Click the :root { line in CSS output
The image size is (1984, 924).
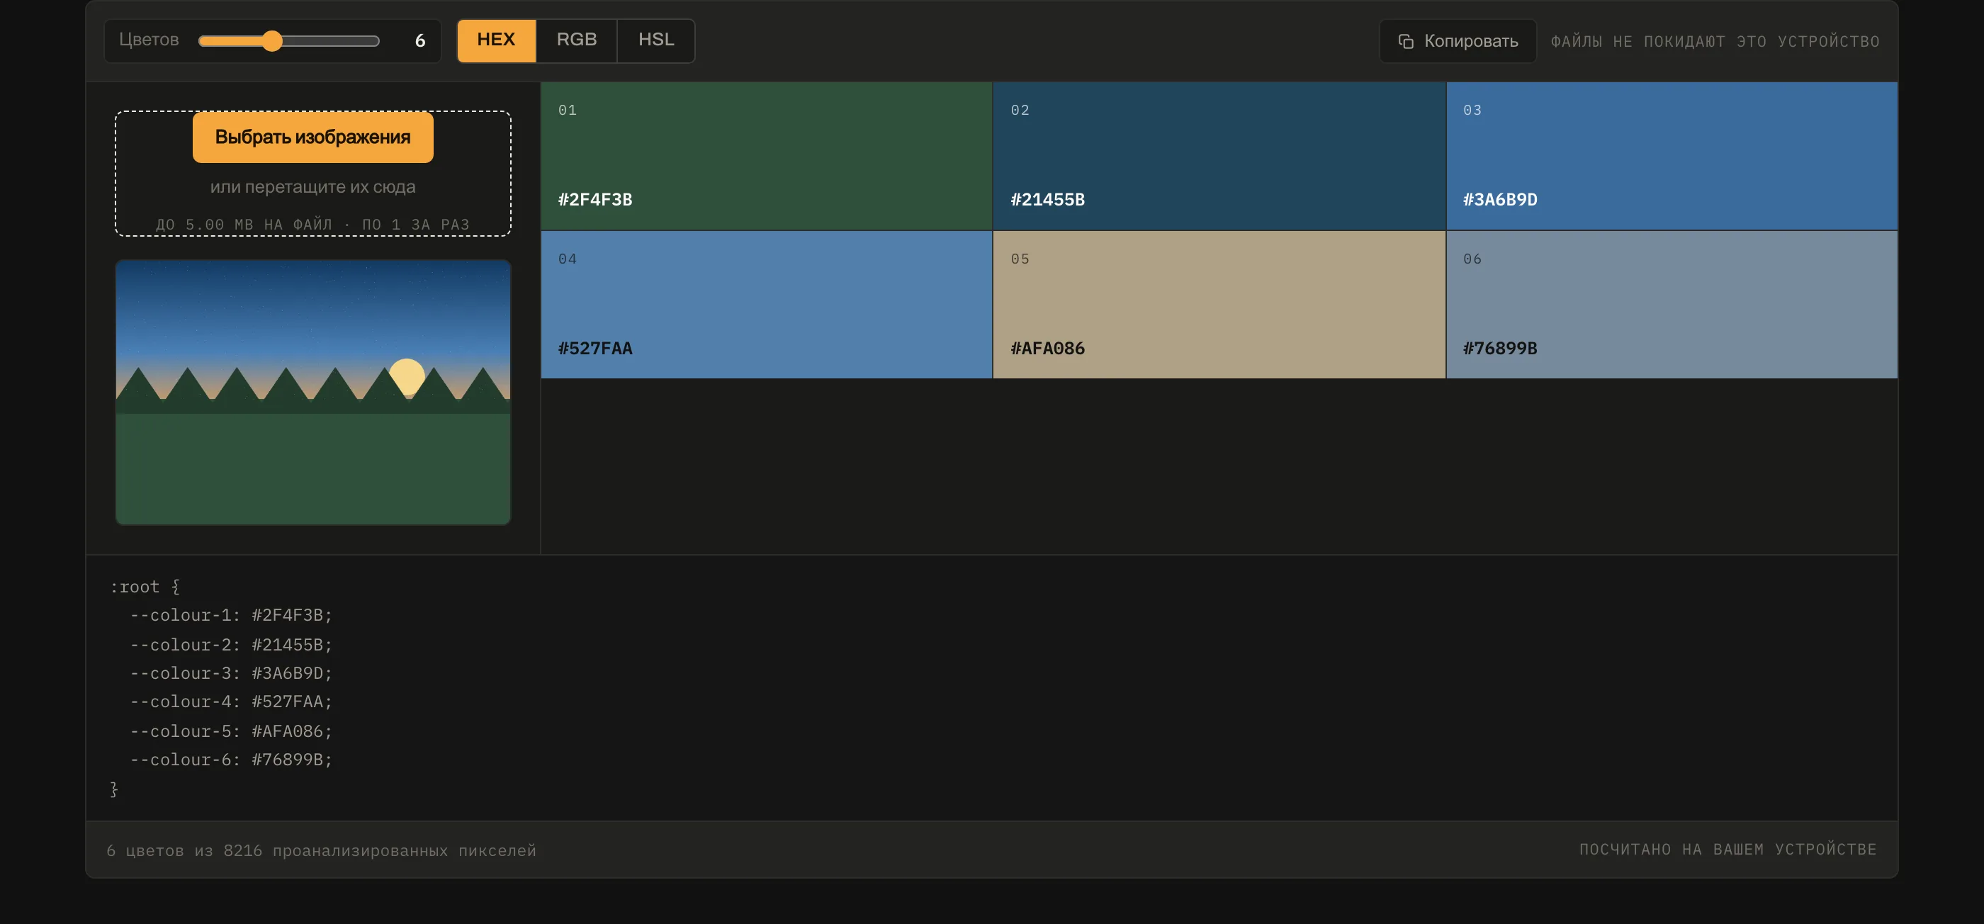tap(145, 587)
